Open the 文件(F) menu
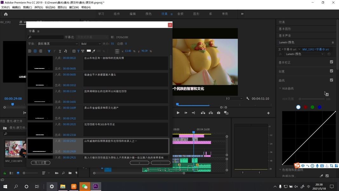 5,7
